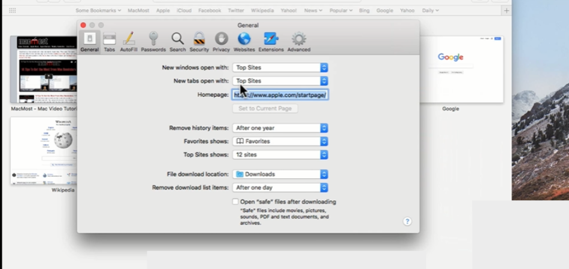The image size is (569, 269).
Task: Close the General preferences window
Action: tap(83, 25)
